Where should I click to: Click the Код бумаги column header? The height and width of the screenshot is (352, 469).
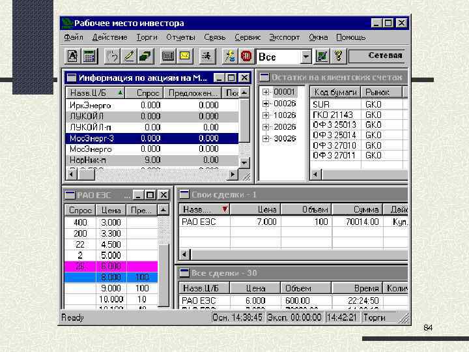[335, 92]
